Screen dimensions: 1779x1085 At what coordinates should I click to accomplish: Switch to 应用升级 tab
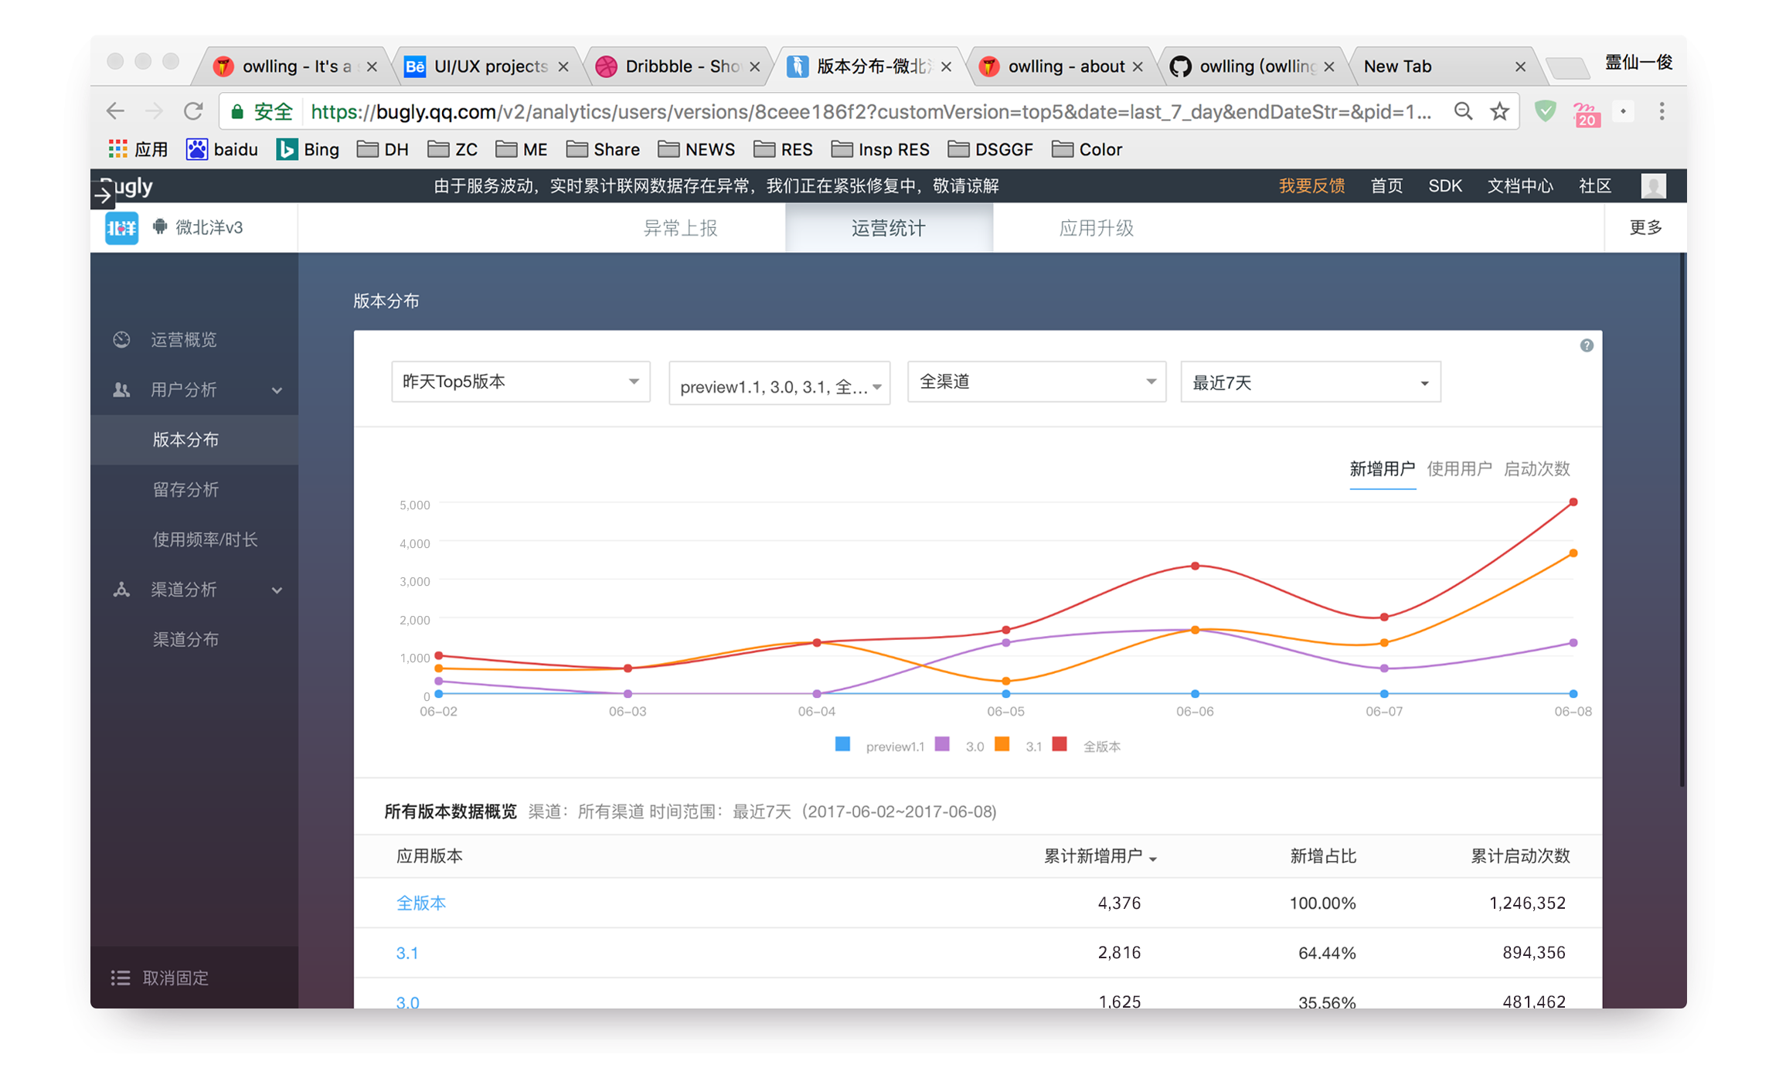tap(1096, 228)
